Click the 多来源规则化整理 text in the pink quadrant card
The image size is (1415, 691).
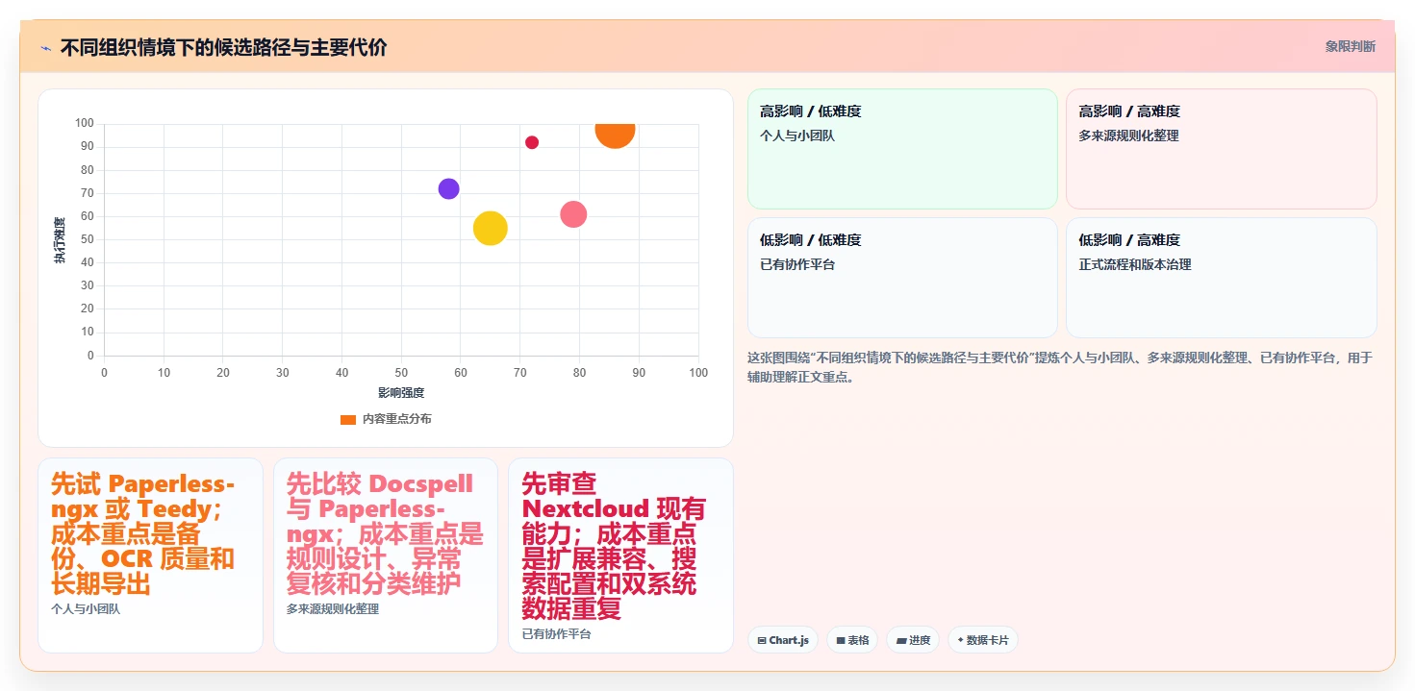1128,136
